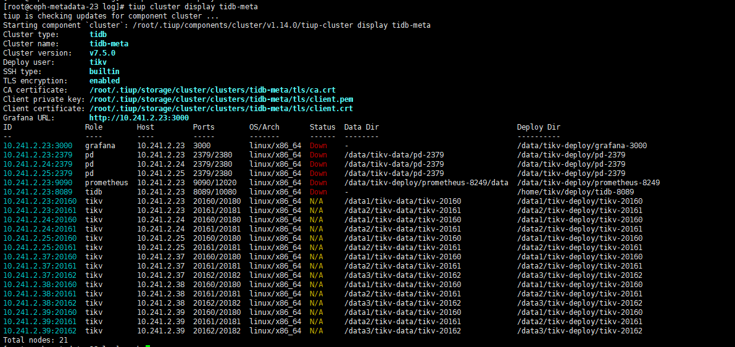The height and width of the screenshot is (347, 735).
Task: Click the ID 10.241.2.24:2379
Action: click(x=38, y=164)
